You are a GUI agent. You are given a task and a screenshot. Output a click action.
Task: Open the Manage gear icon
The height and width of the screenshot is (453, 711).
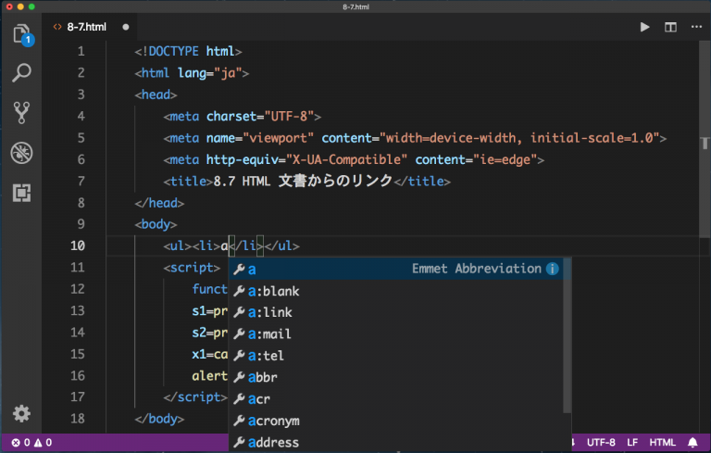click(x=21, y=413)
